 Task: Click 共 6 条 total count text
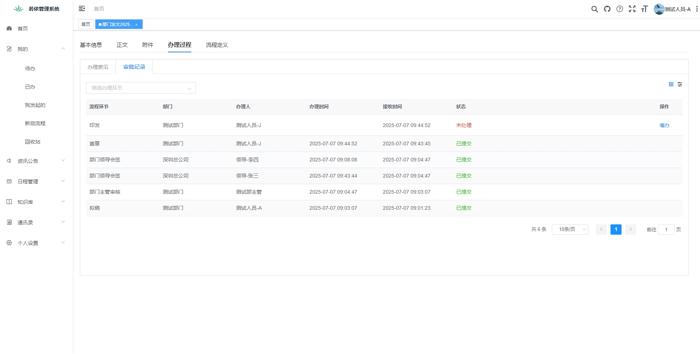pyautogui.click(x=539, y=230)
